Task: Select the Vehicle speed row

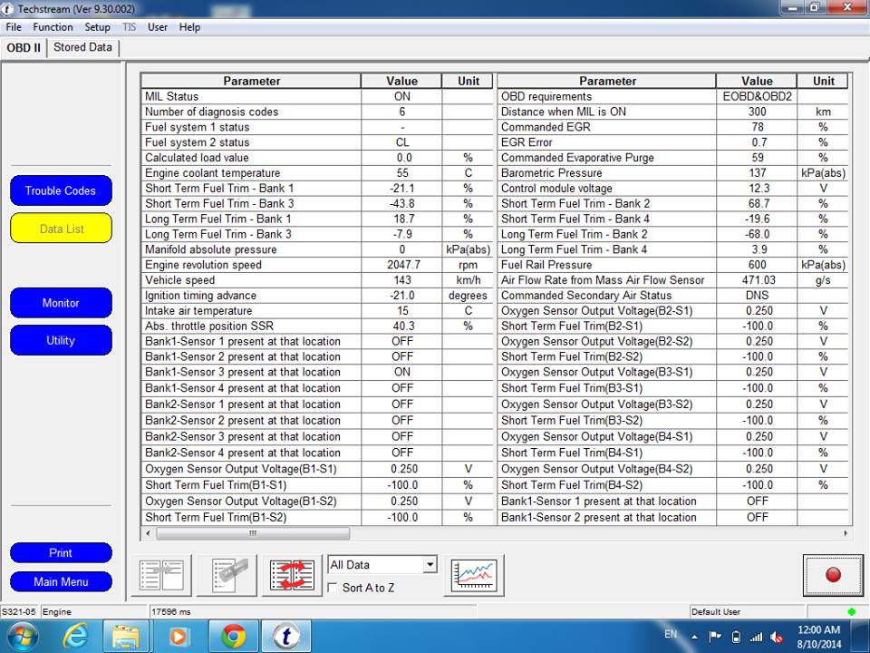Action: pyautogui.click(x=317, y=280)
